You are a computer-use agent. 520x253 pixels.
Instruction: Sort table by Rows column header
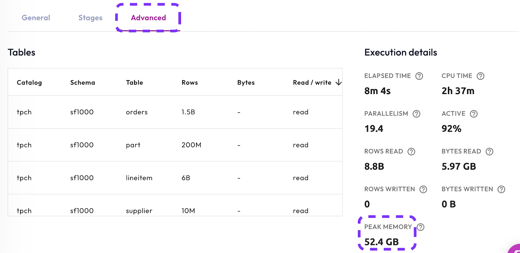pos(189,82)
